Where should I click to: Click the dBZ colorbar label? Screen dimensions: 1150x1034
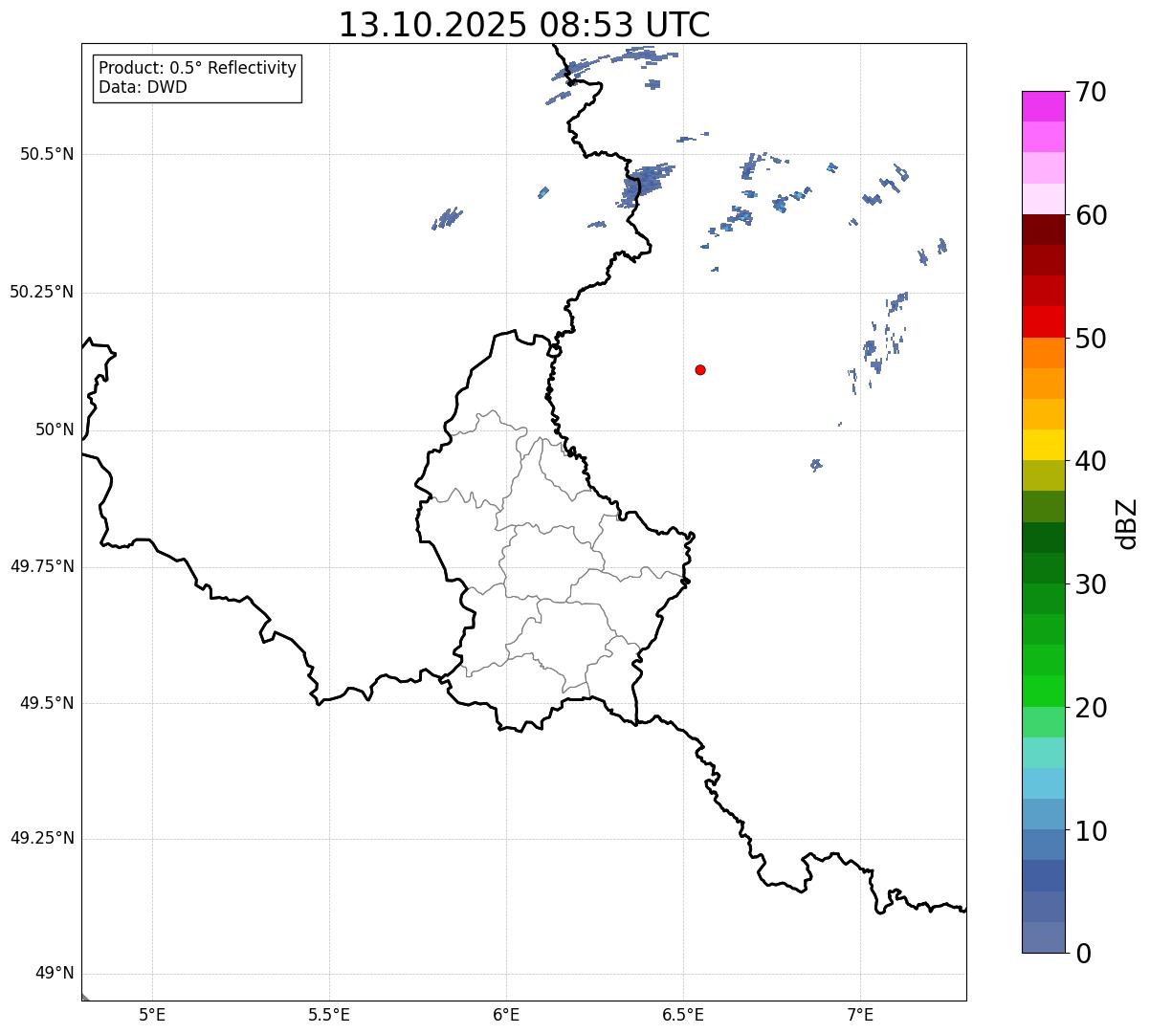coord(1127,523)
